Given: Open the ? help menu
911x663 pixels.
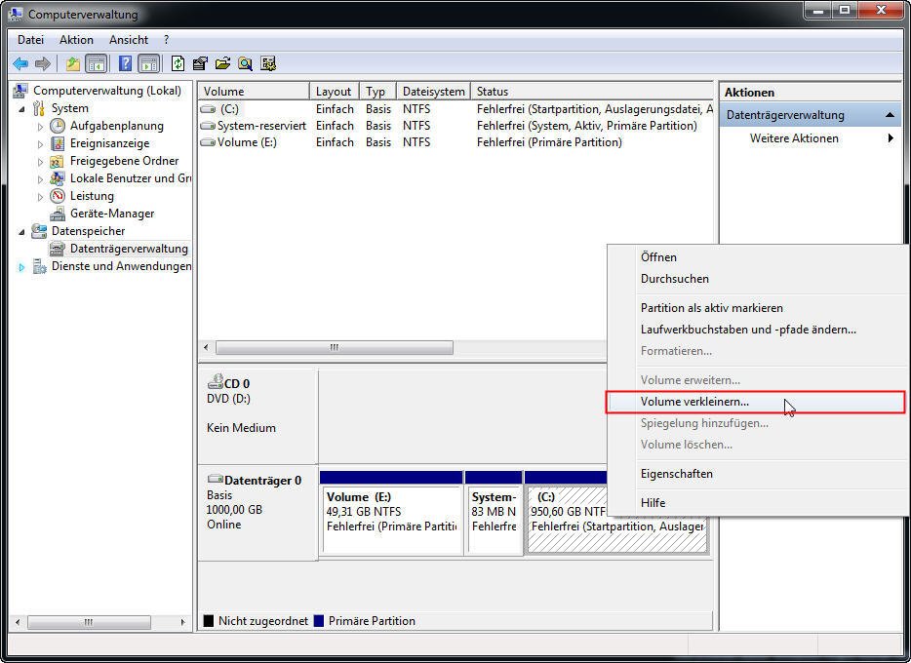Looking at the screenshot, I should (x=166, y=40).
